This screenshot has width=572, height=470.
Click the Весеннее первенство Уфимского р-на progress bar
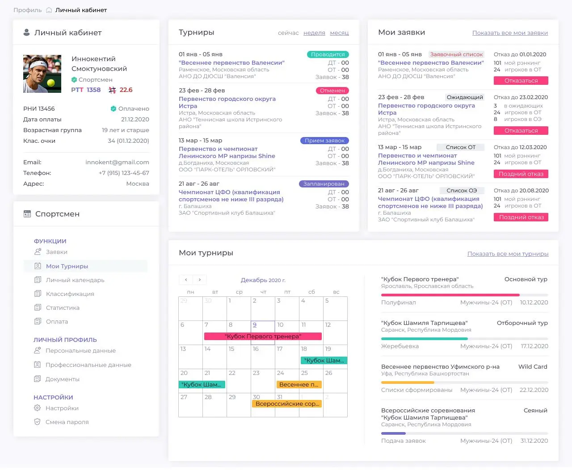[x=465, y=383]
